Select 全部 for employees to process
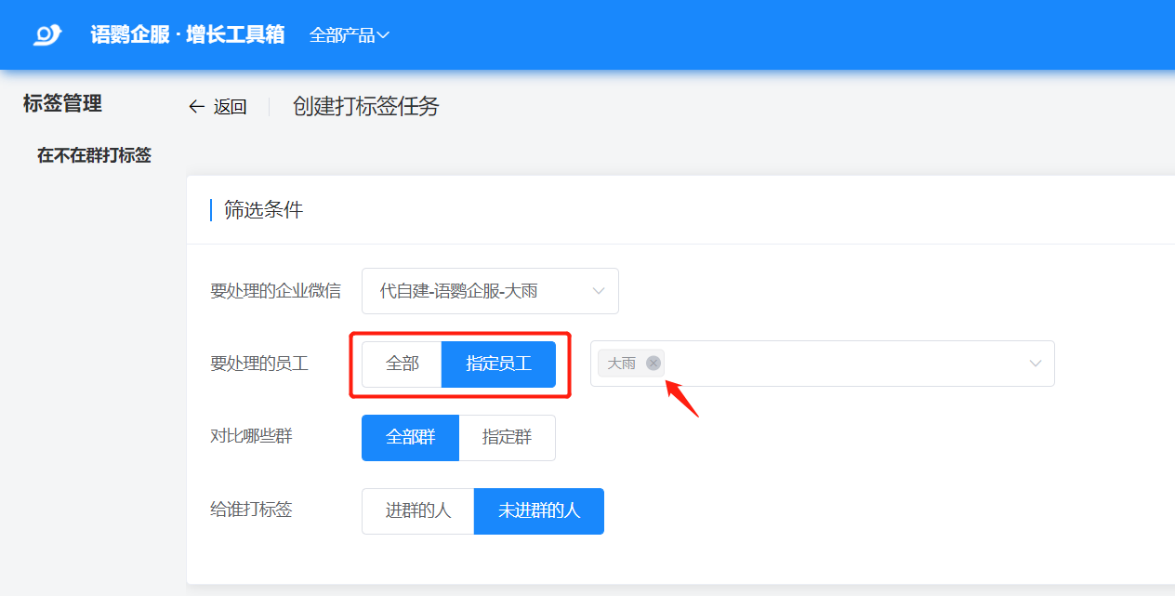1175x596 pixels. coord(402,364)
